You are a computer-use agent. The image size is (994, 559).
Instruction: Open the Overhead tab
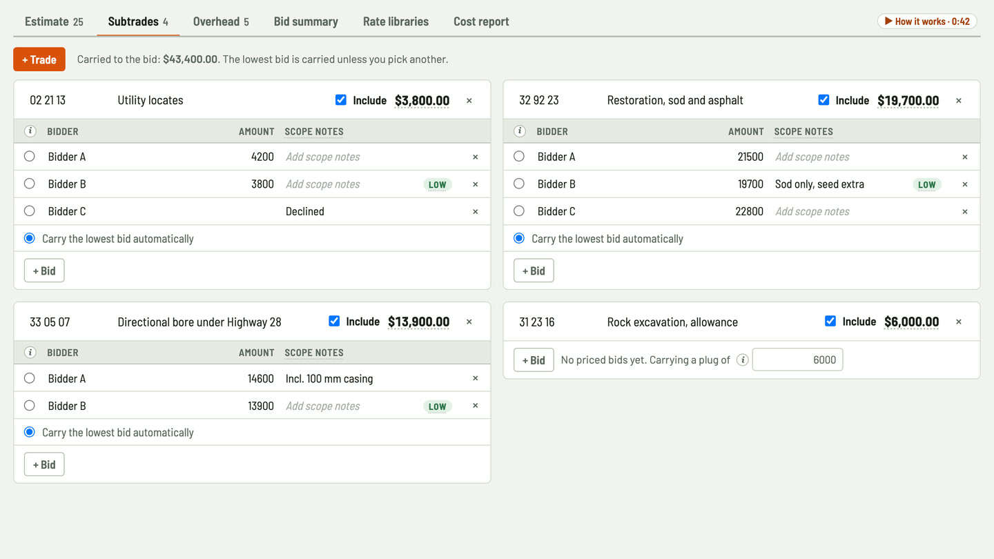[x=221, y=21]
